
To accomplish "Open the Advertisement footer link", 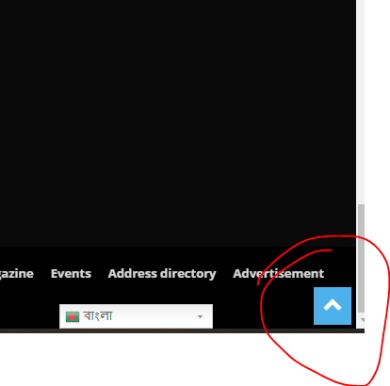I will pos(278,274).
